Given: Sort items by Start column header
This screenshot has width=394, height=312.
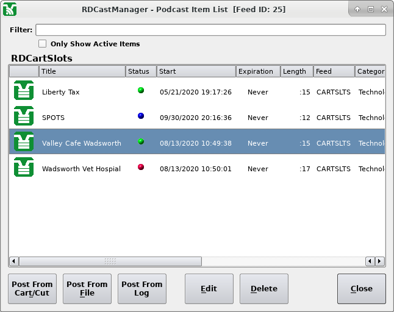Looking at the screenshot, I should pyautogui.click(x=196, y=71).
